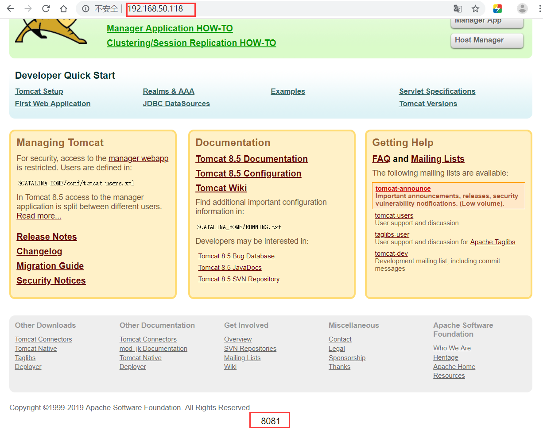Open the Thanks link
This screenshot has width=543, height=430.
(x=340, y=367)
